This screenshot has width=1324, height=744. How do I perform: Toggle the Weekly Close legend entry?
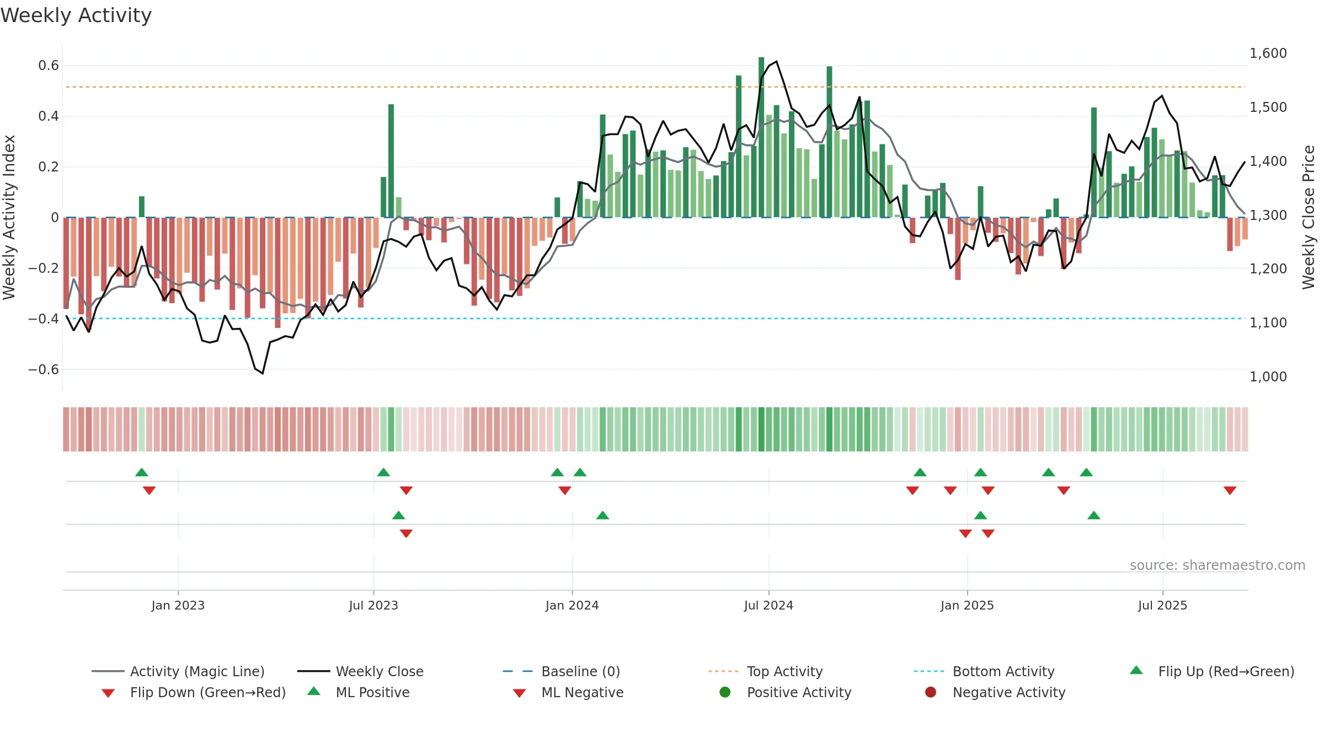(360, 671)
